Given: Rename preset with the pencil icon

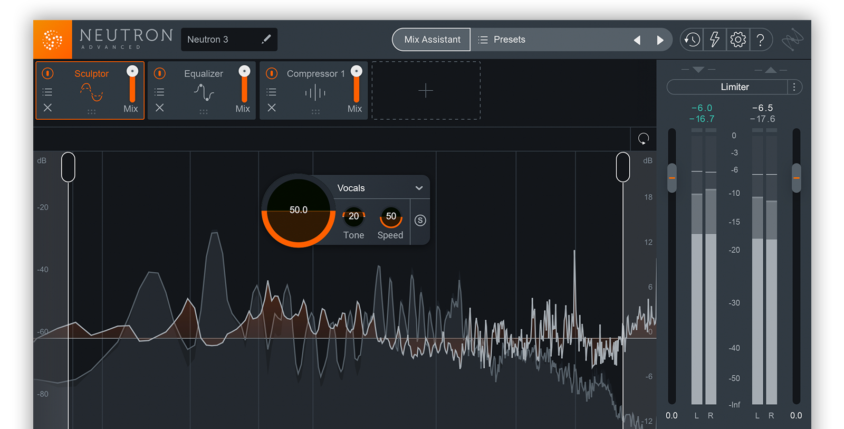Looking at the screenshot, I should pyautogui.click(x=266, y=39).
